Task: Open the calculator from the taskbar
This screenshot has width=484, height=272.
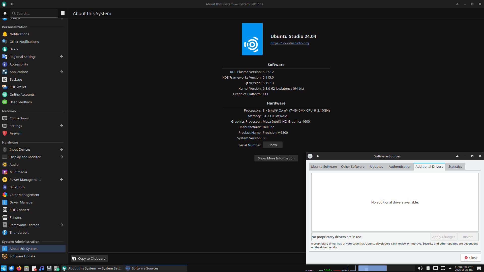Action: point(57,268)
